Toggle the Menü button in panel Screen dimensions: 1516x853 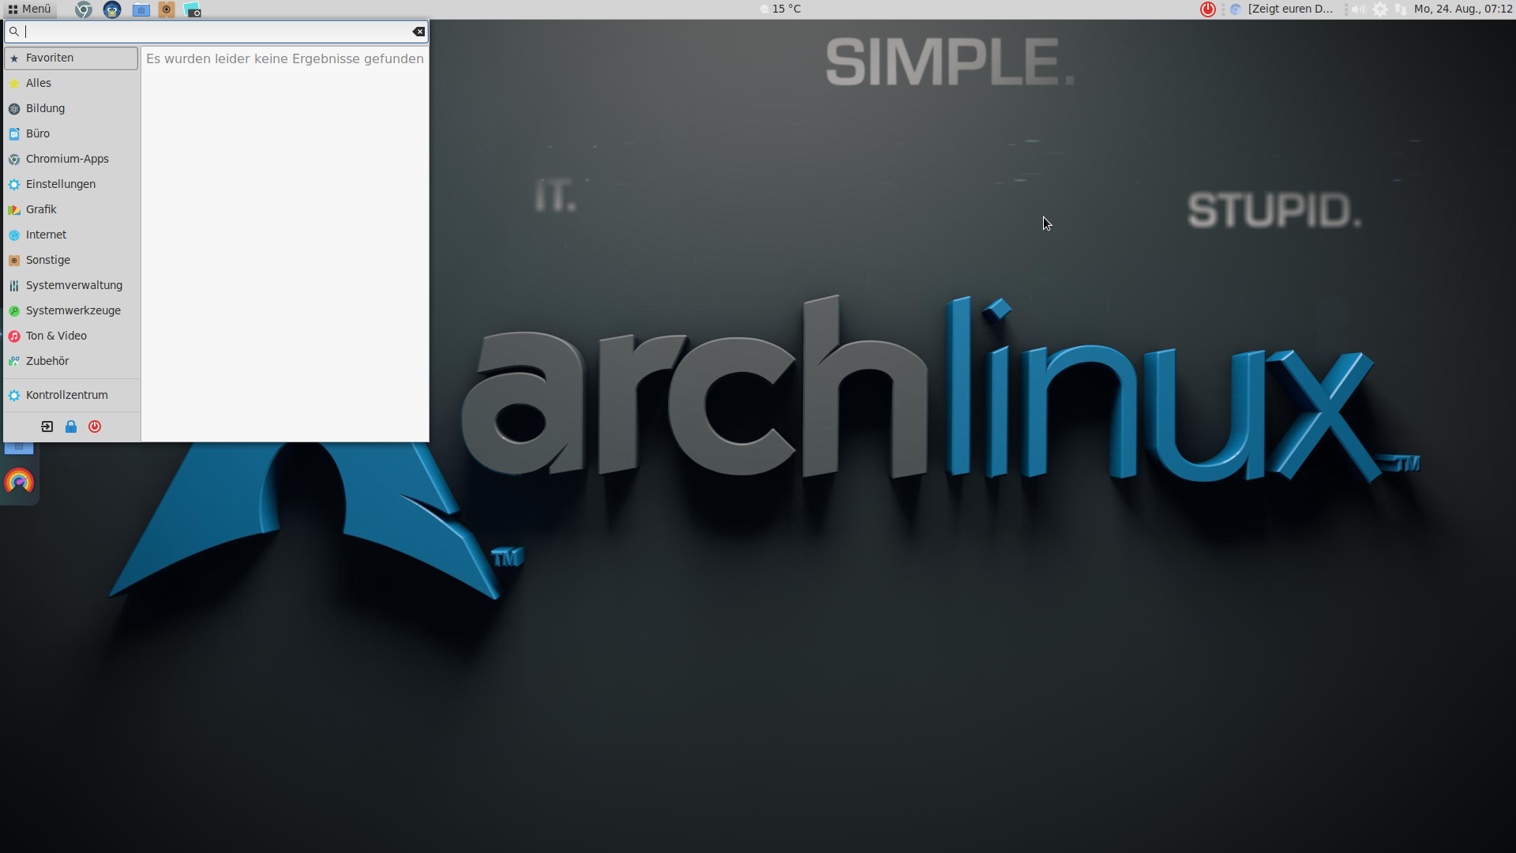click(x=30, y=9)
